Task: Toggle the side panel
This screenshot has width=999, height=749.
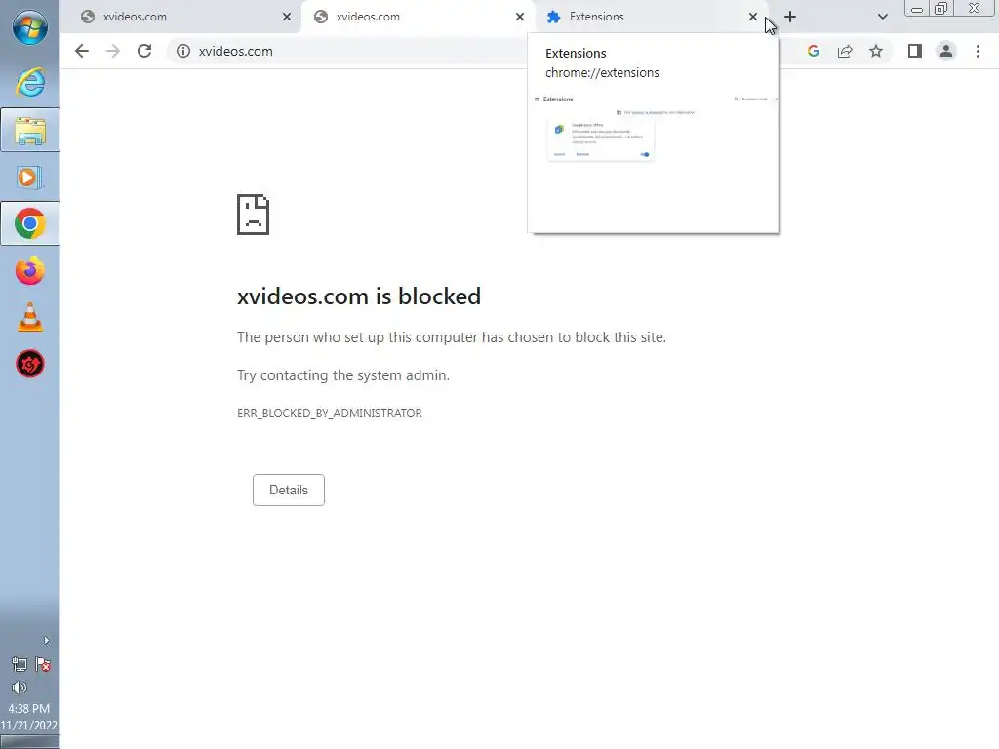Action: [915, 51]
